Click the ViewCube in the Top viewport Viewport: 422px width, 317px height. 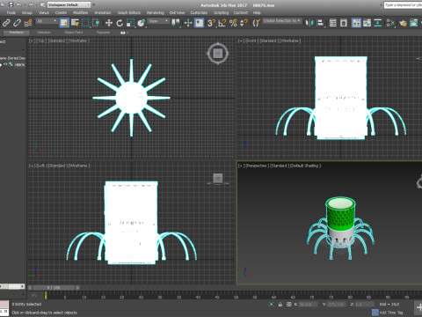pos(218,54)
